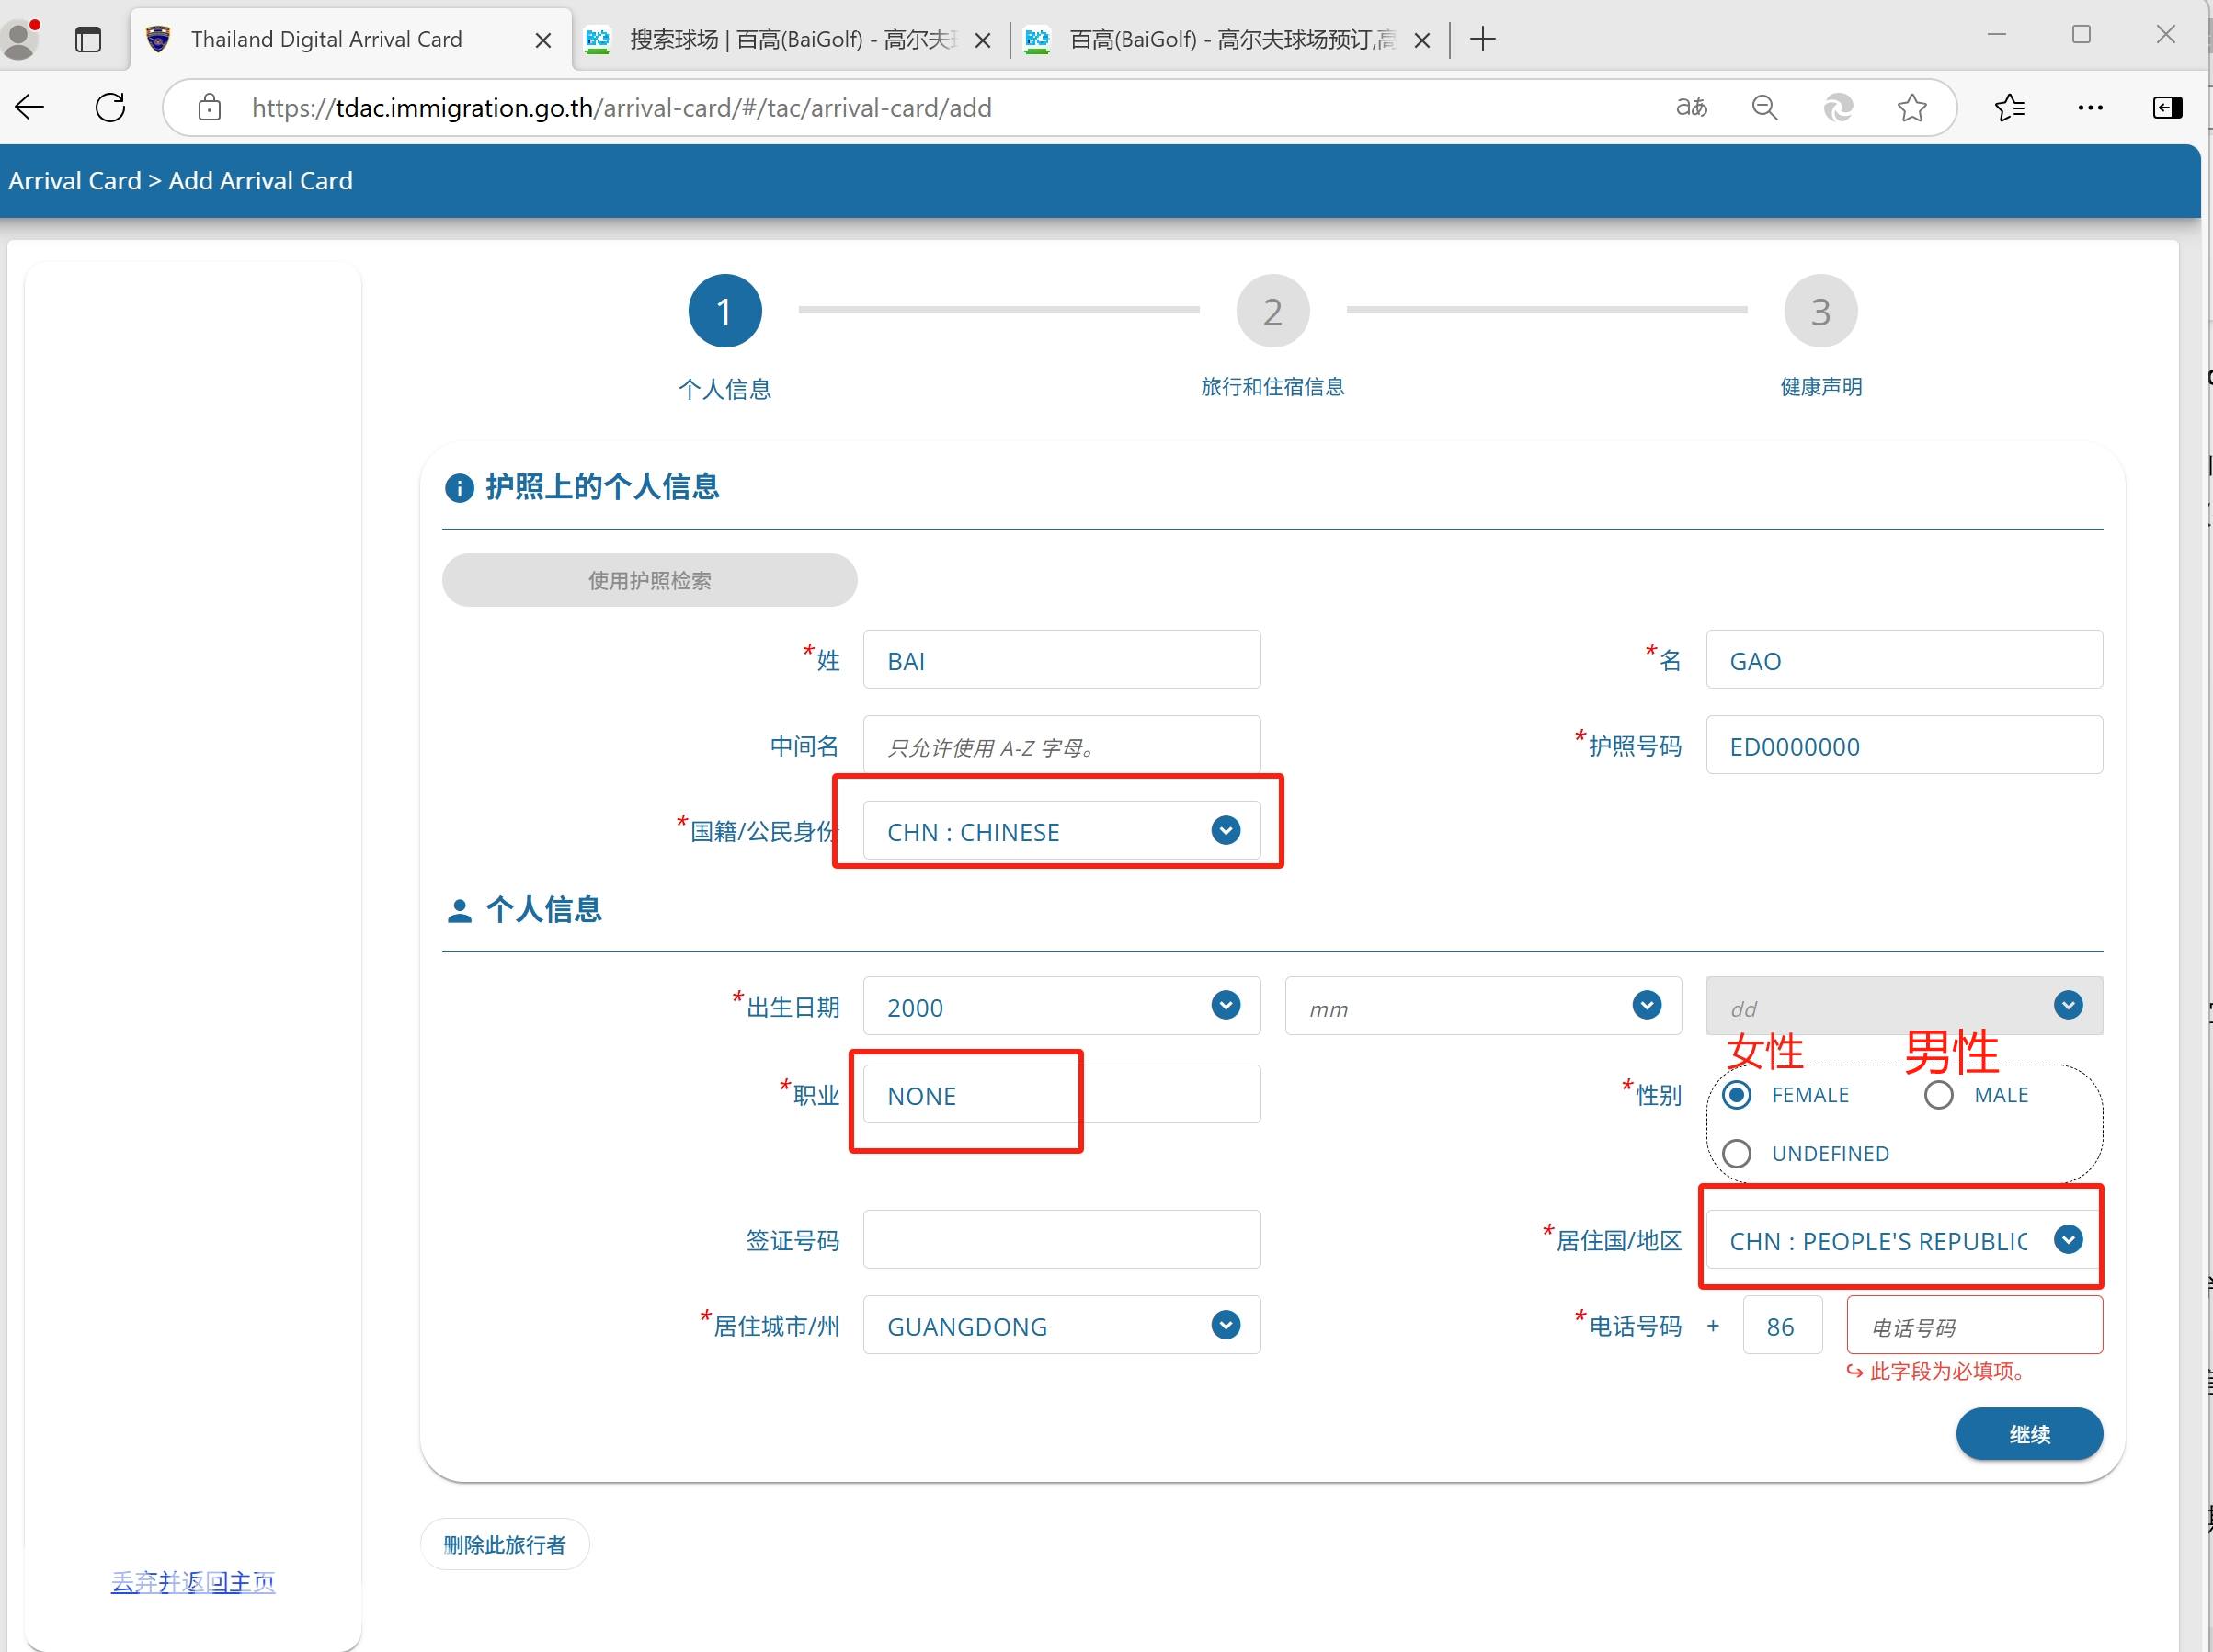Open the favorites list icon

coord(2009,107)
